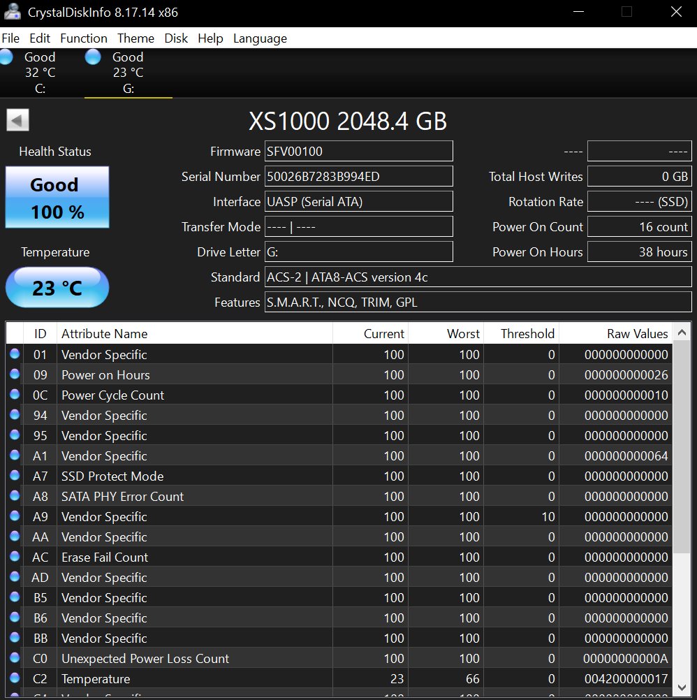This screenshot has height=700, width=697.
Task: Click the Firmware value field
Action: (358, 152)
